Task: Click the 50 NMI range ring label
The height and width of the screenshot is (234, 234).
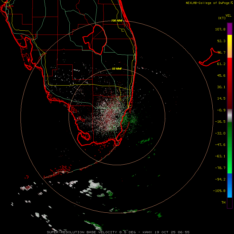Action: (117, 69)
